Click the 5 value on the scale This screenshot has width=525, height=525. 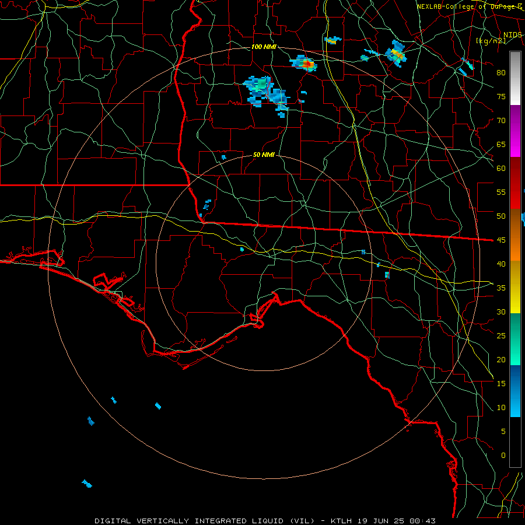pyautogui.click(x=503, y=431)
